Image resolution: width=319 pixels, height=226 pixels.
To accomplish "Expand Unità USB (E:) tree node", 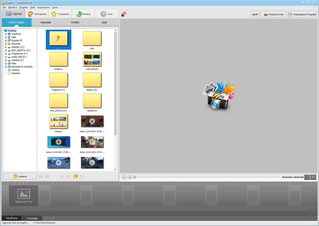I will coord(6,57).
